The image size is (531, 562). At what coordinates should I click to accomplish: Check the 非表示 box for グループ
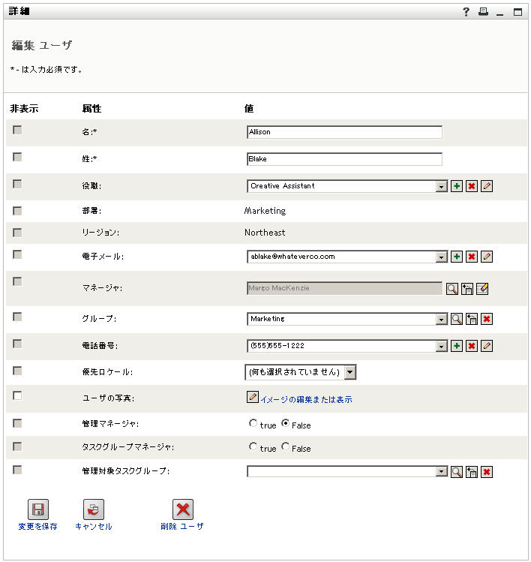[17, 317]
